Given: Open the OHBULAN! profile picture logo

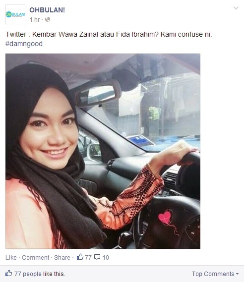Looking at the screenshot, I should click(15, 14).
